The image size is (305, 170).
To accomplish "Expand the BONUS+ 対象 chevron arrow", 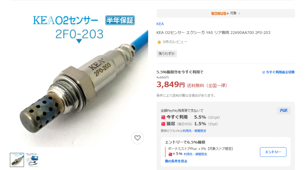I will [x=239, y=13].
